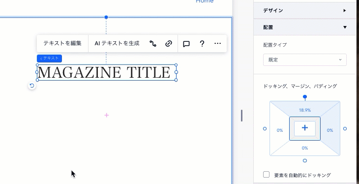The image size is (359, 184).
Task: Click the right-middle resize handle of the title
Action: pos(176,72)
